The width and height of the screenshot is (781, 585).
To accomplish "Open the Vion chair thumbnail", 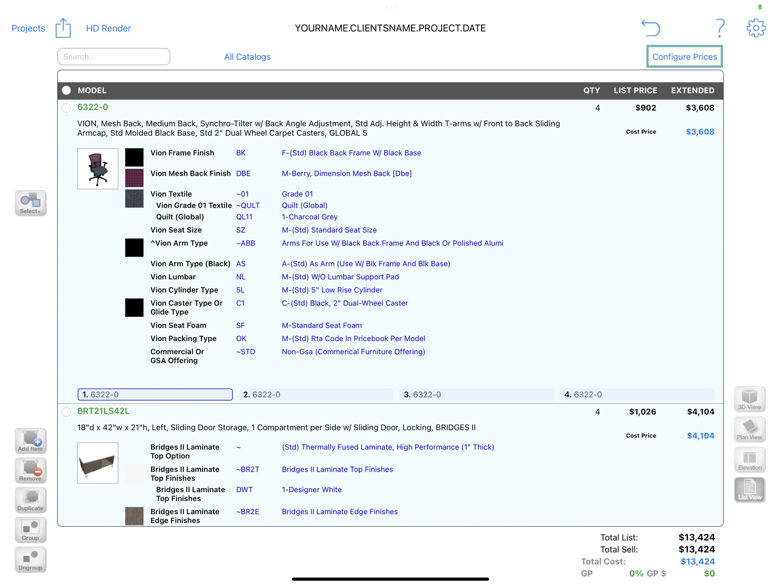I will (x=98, y=169).
